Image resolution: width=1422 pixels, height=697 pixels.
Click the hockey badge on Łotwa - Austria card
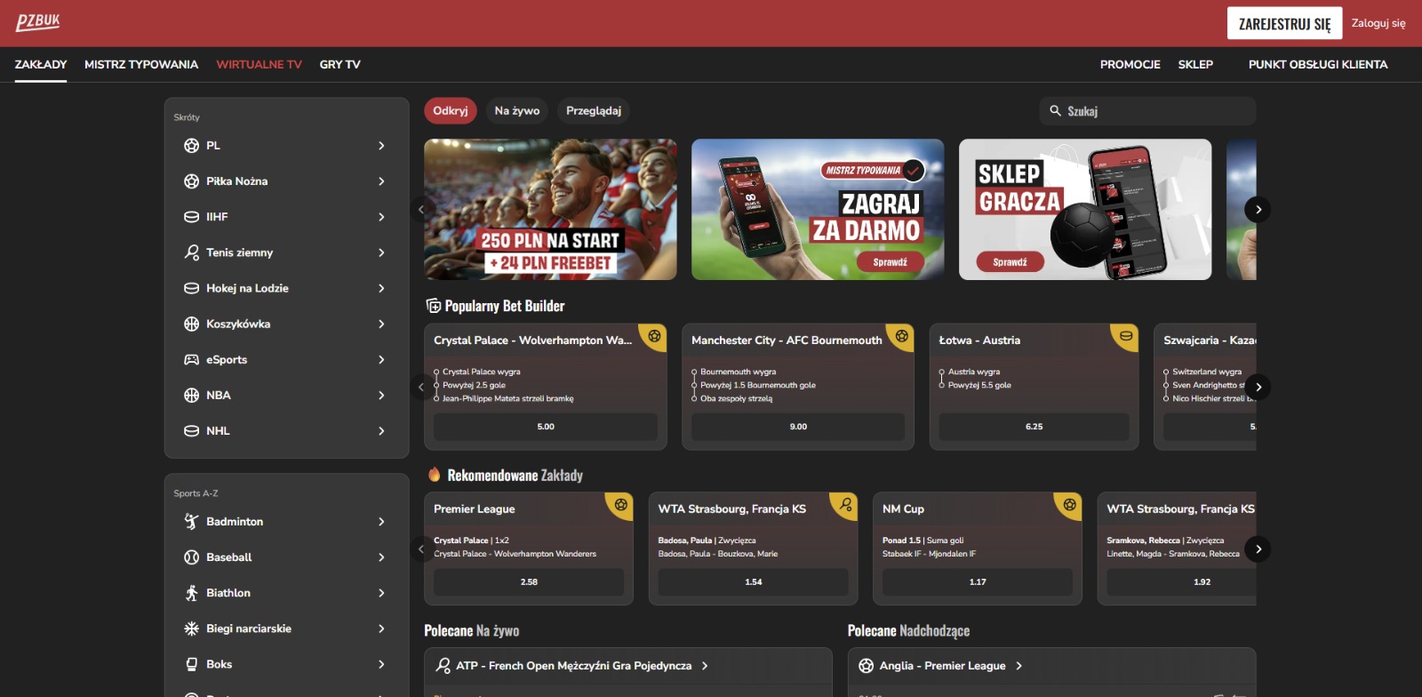(1126, 336)
